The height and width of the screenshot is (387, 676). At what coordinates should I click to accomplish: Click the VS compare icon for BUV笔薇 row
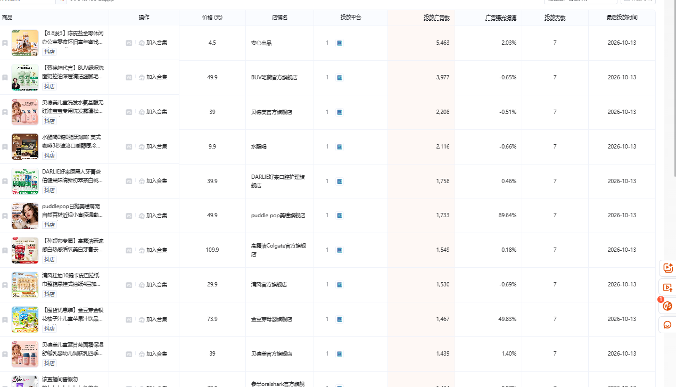[129, 77]
